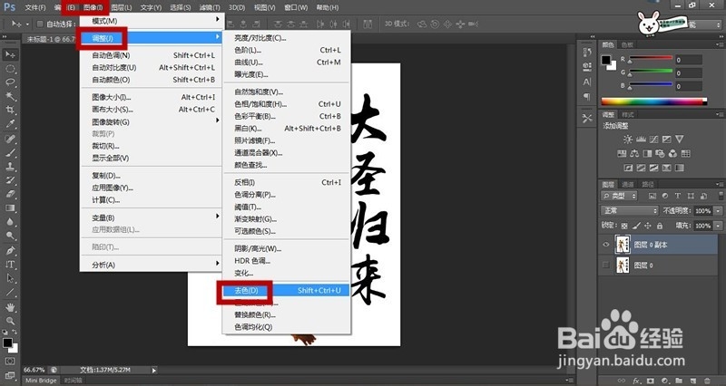
Task: Toggle type layer filter (T icon)
Action: (x=678, y=196)
